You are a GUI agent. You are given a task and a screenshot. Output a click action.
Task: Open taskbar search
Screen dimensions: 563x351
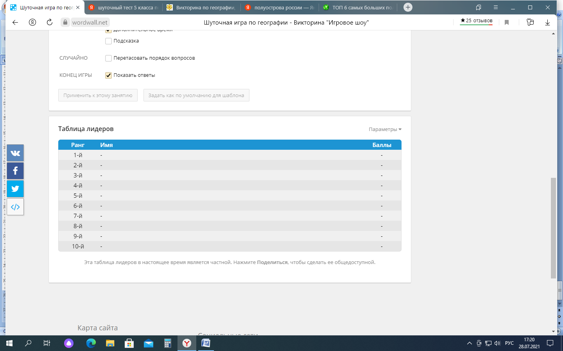tap(28, 343)
